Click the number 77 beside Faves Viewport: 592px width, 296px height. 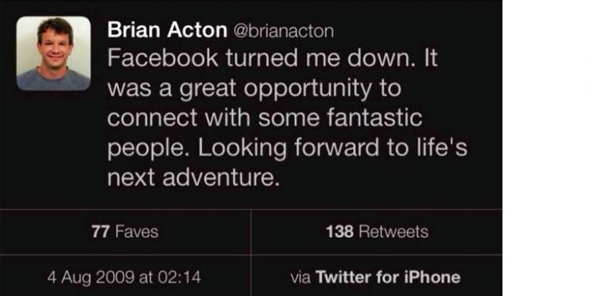(100, 231)
